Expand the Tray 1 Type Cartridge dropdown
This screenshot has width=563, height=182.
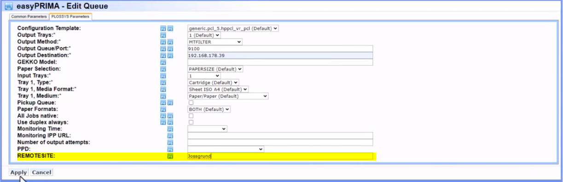pyautogui.click(x=214, y=82)
